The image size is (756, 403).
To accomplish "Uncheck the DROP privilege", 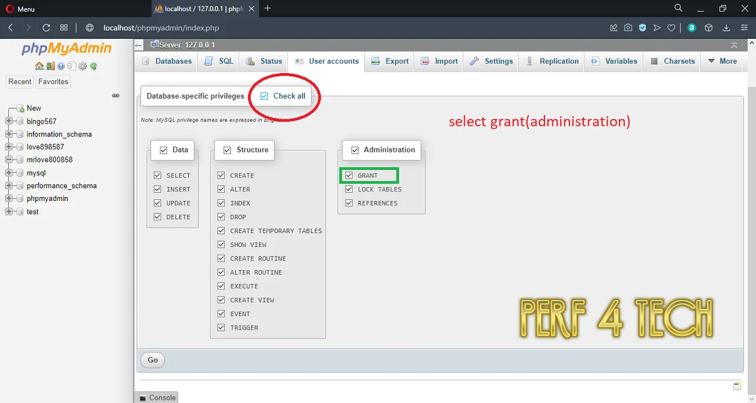I will tap(221, 217).
